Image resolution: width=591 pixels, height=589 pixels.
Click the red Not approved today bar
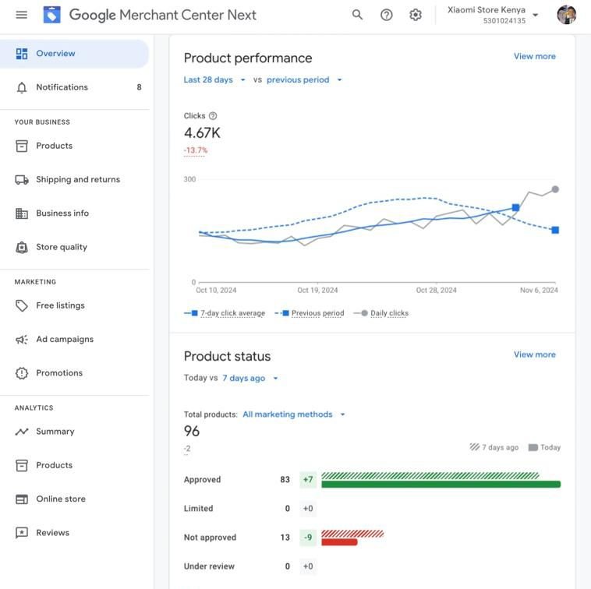[339, 542]
